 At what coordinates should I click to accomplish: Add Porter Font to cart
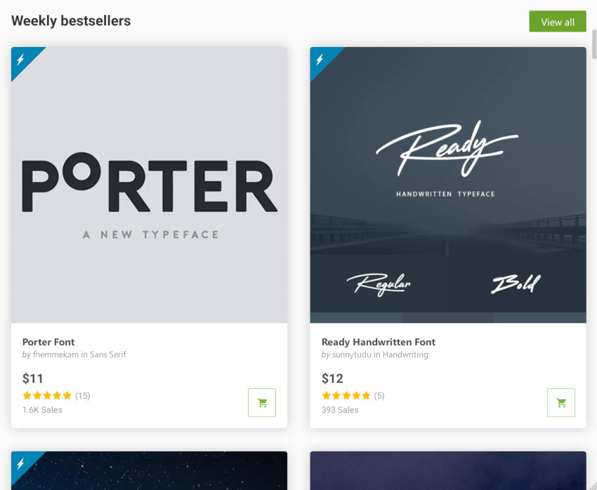pyautogui.click(x=262, y=402)
